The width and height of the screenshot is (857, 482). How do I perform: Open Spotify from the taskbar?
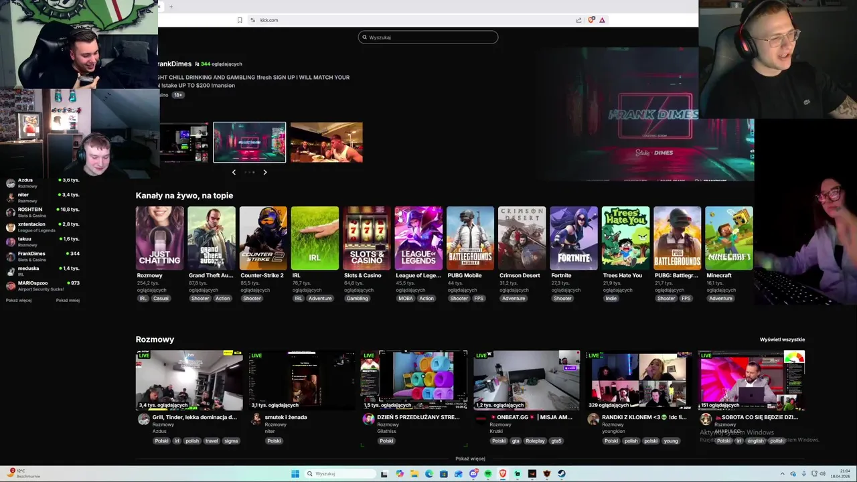tap(488, 474)
